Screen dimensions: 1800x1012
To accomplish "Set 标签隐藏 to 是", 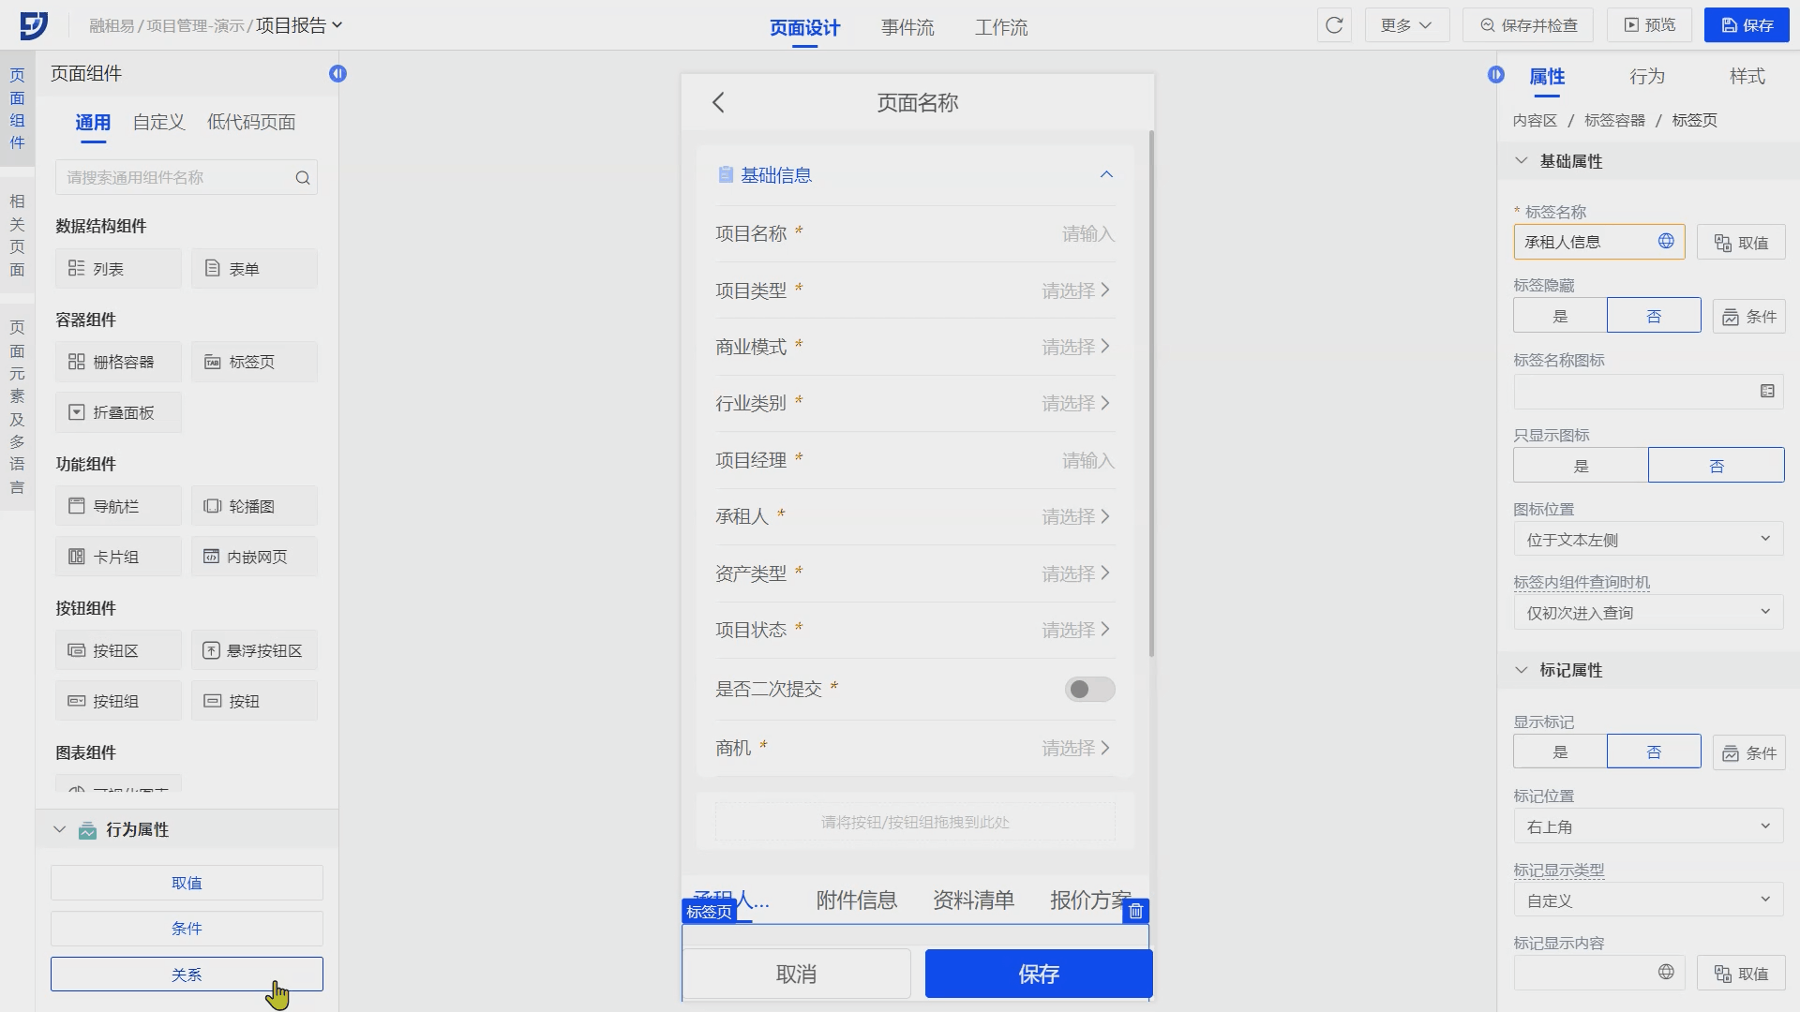I will pyautogui.click(x=1560, y=317).
